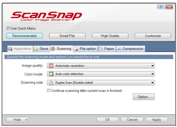Open the Paper tab
Image resolution: width=177 pixels, height=127 pixels.
[107, 49]
